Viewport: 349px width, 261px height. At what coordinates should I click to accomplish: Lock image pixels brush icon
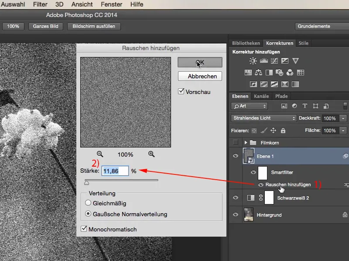coord(264,130)
